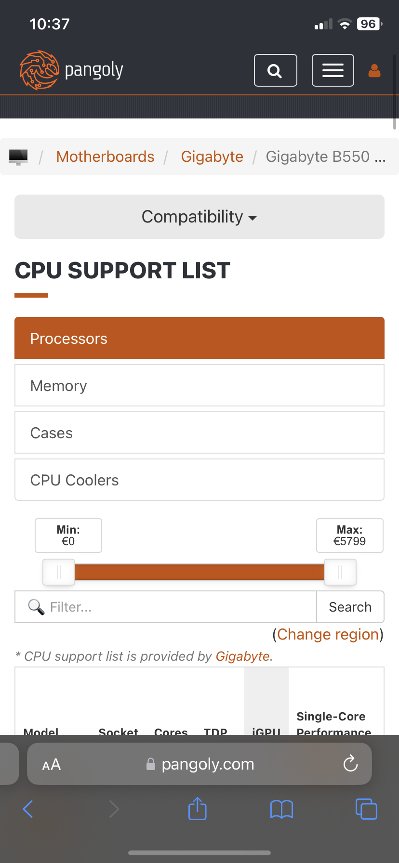Open the hamburger navigation menu

click(332, 71)
